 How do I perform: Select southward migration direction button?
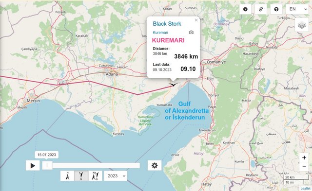[x=81, y=176]
